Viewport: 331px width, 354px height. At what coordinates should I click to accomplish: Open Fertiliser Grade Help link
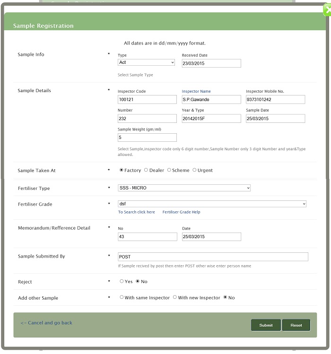click(181, 212)
